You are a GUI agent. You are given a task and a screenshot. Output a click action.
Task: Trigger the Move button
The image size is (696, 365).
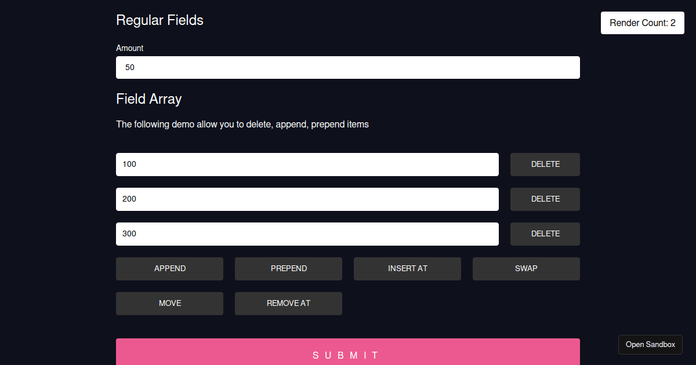click(169, 304)
